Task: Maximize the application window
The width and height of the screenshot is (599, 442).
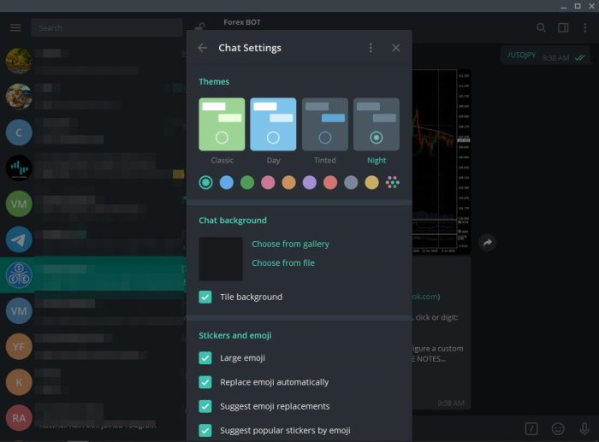Action: click(578, 6)
